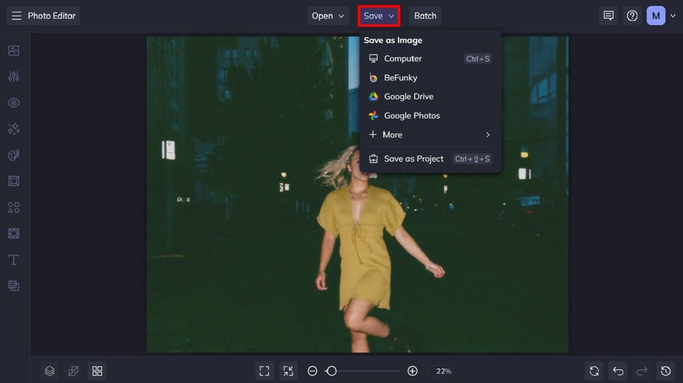Image resolution: width=683 pixels, height=383 pixels.
Task: Click the zoom slider handle
Action: pos(331,371)
